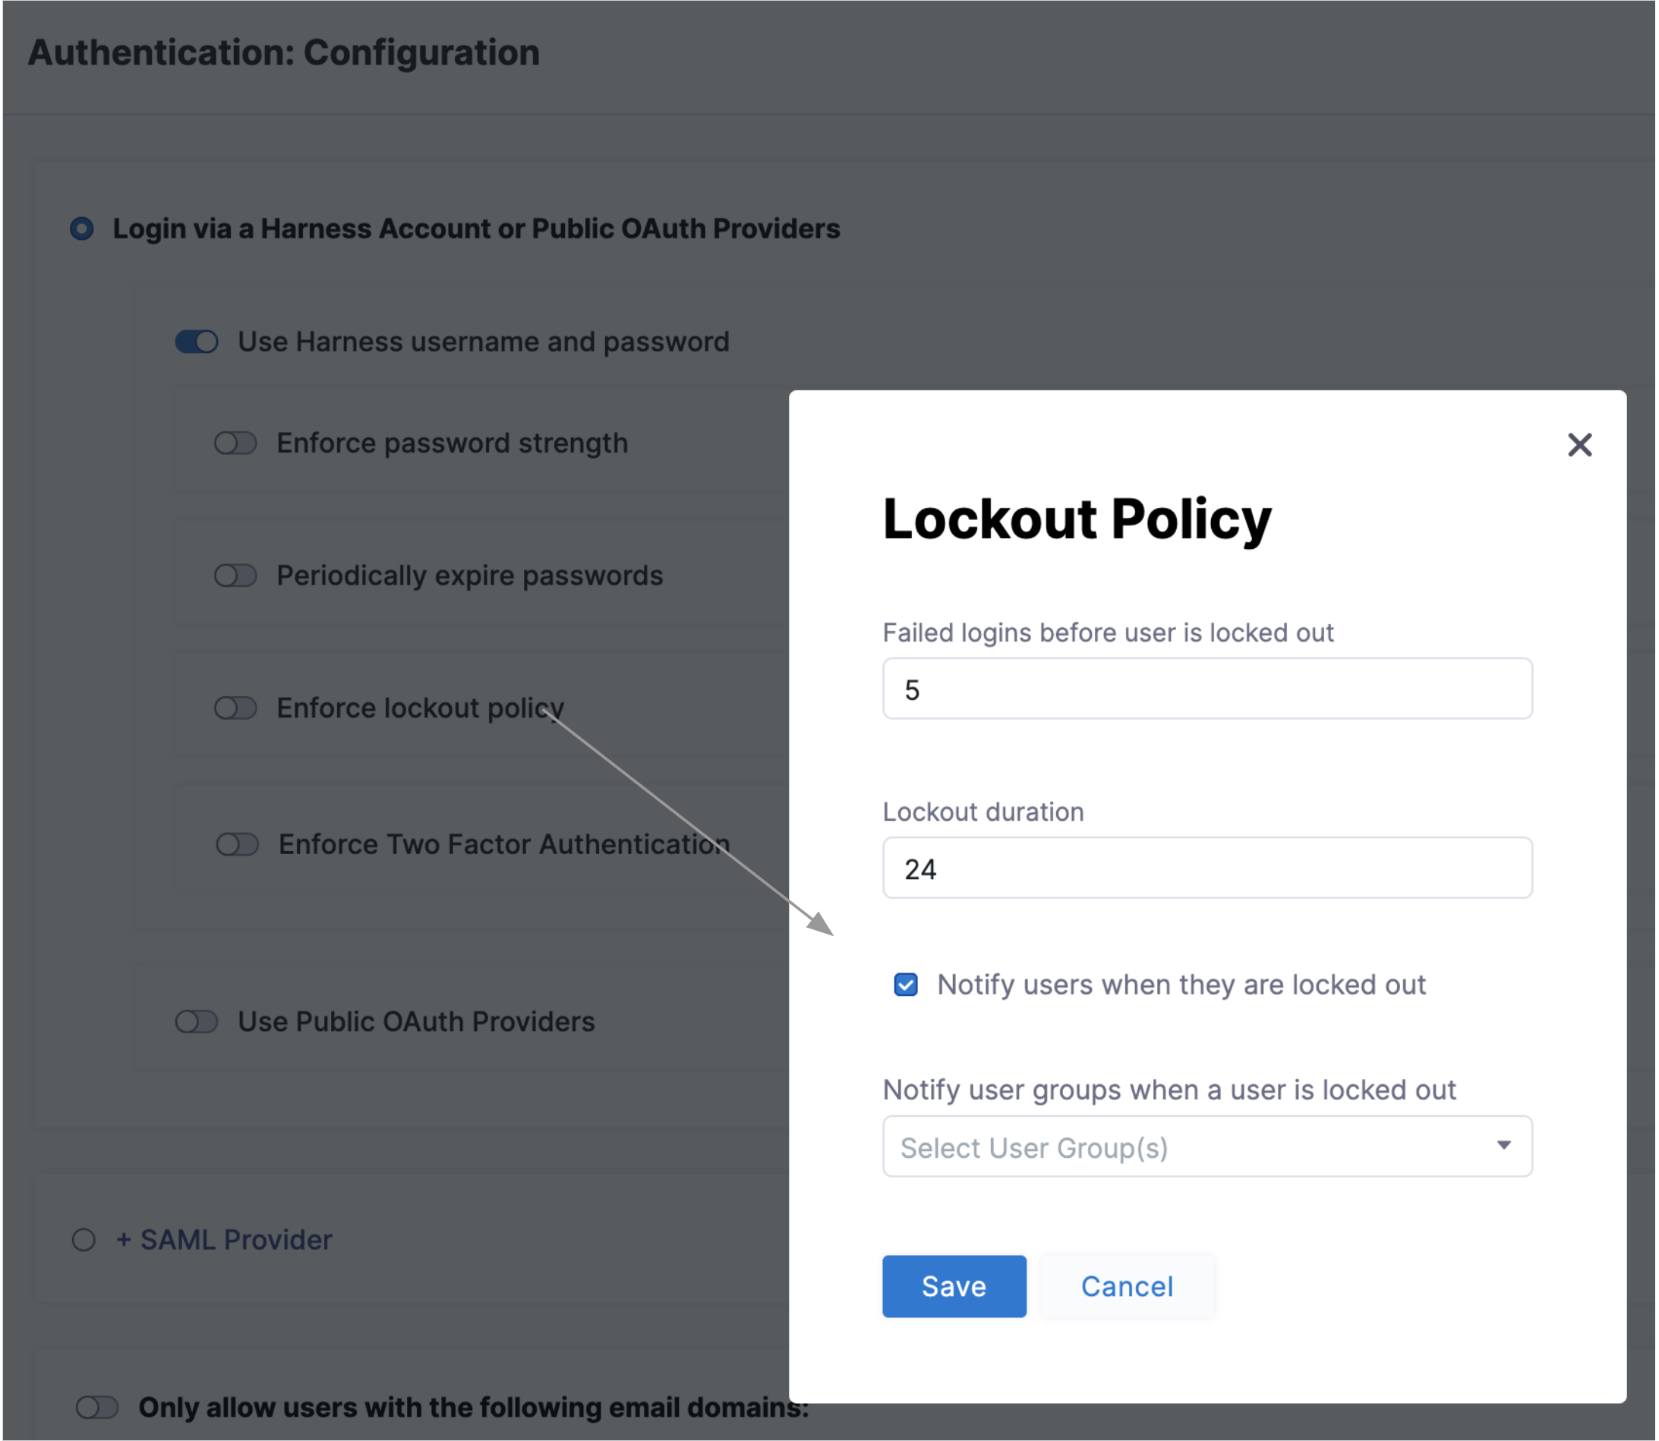Image resolution: width=1659 pixels, height=1441 pixels.
Task: Select the SAML Provider radio button
Action: click(84, 1240)
